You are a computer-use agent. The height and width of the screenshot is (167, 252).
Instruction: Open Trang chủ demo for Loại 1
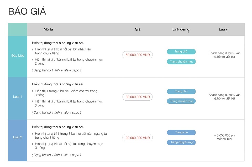[x=181, y=91]
